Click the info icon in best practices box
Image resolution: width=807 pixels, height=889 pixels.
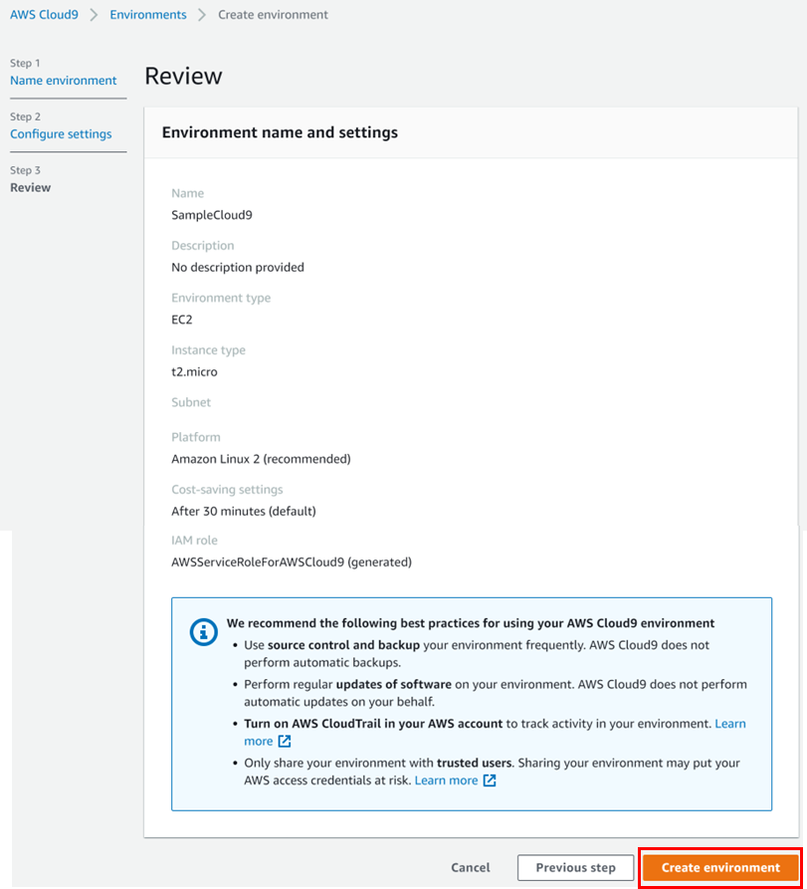pyautogui.click(x=203, y=632)
